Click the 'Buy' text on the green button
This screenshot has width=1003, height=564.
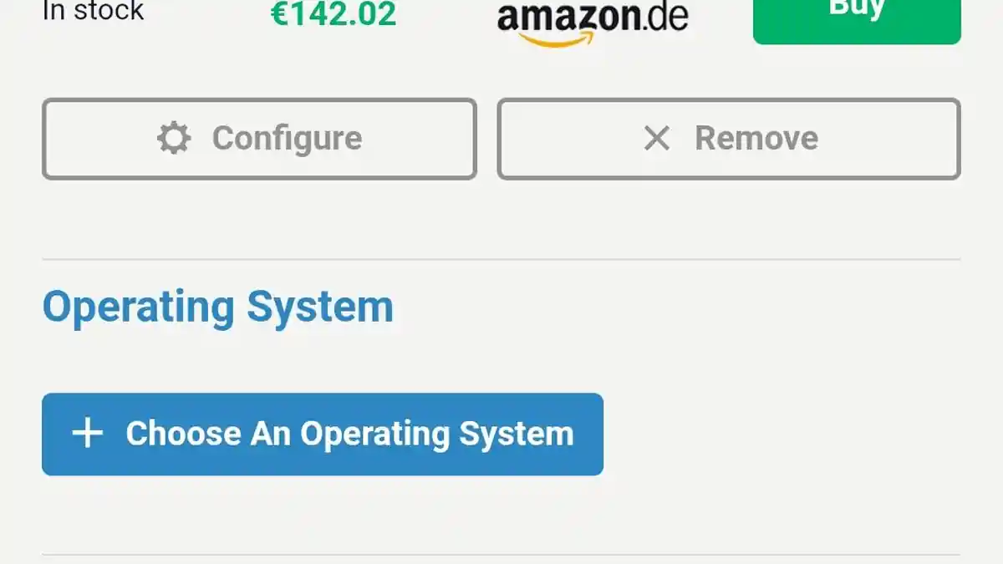tap(857, 8)
